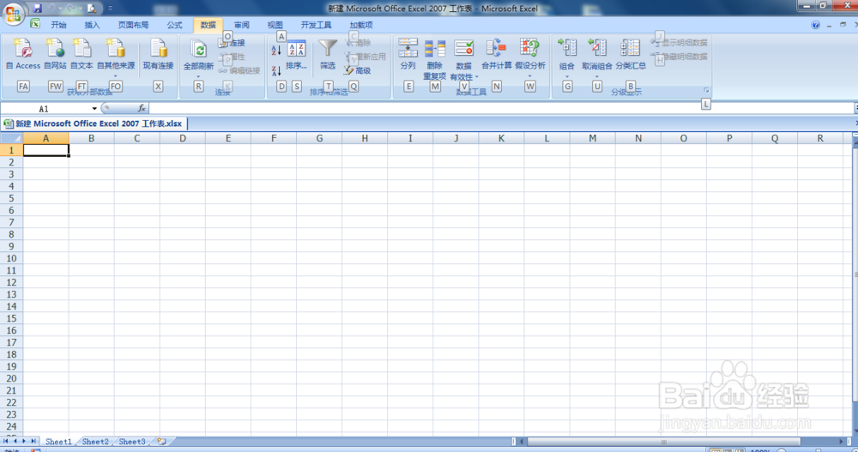
Task: Expand the formula bar
Action: coord(855,108)
